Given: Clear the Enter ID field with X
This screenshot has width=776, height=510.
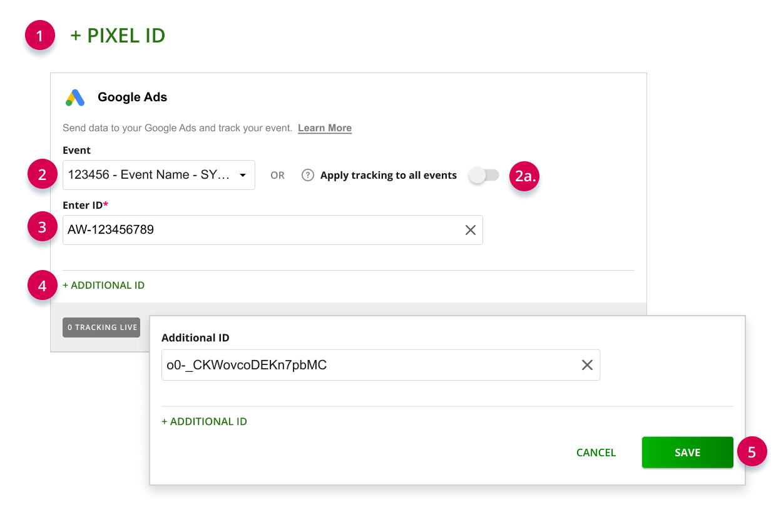Looking at the screenshot, I should (x=471, y=230).
